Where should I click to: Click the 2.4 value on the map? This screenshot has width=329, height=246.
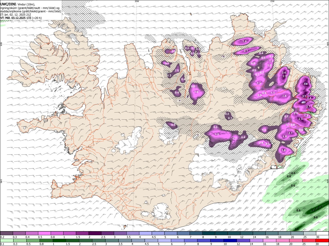click(x=309, y=98)
